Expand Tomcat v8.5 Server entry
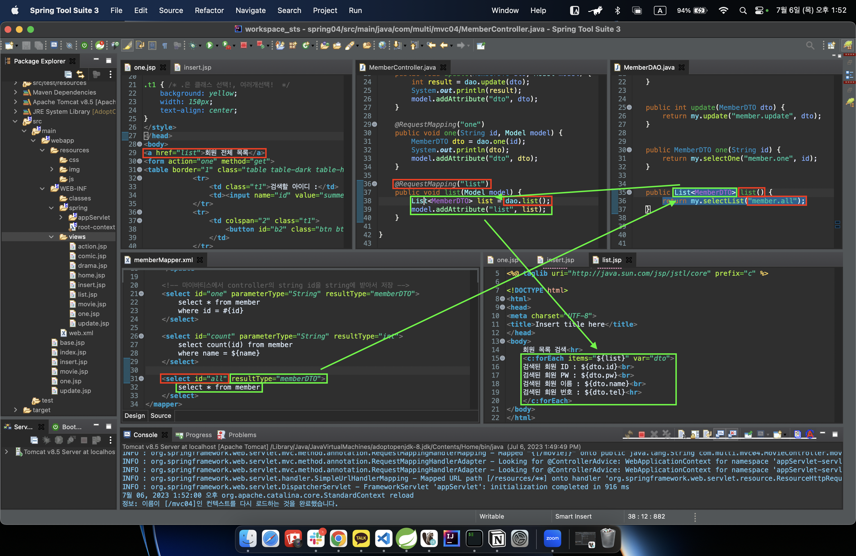 7,452
